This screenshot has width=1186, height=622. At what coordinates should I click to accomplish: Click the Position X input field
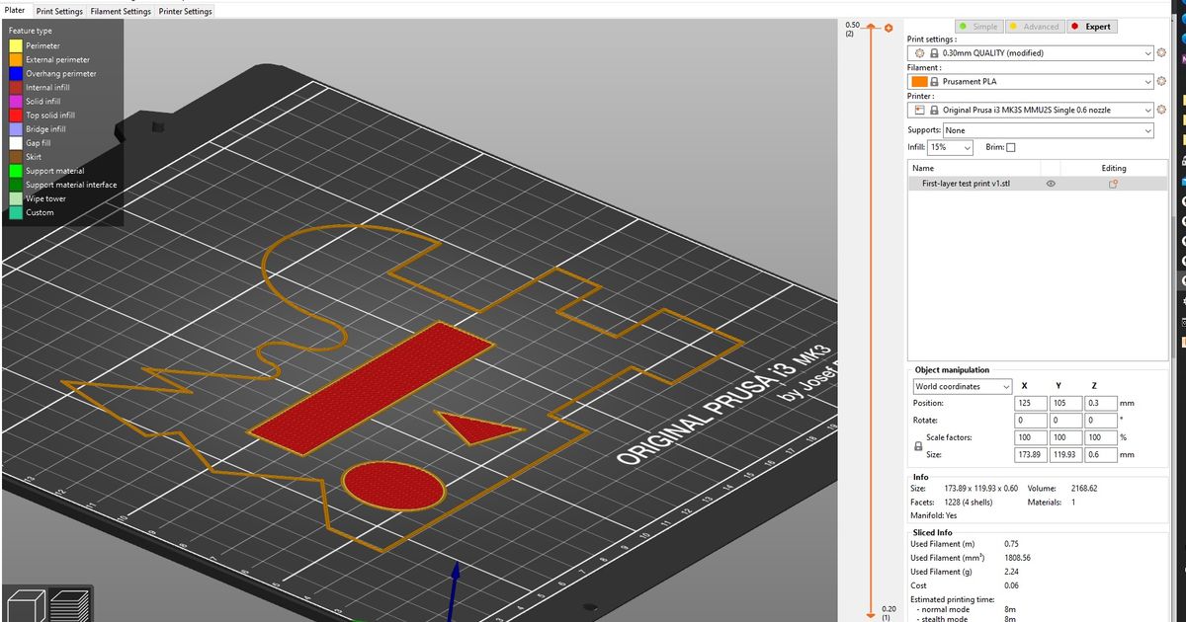tap(1030, 403)
